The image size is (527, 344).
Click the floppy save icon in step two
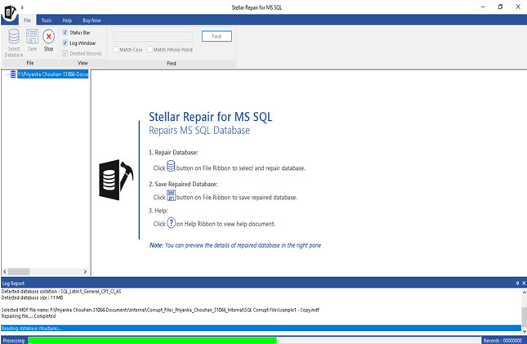point(171,196)
